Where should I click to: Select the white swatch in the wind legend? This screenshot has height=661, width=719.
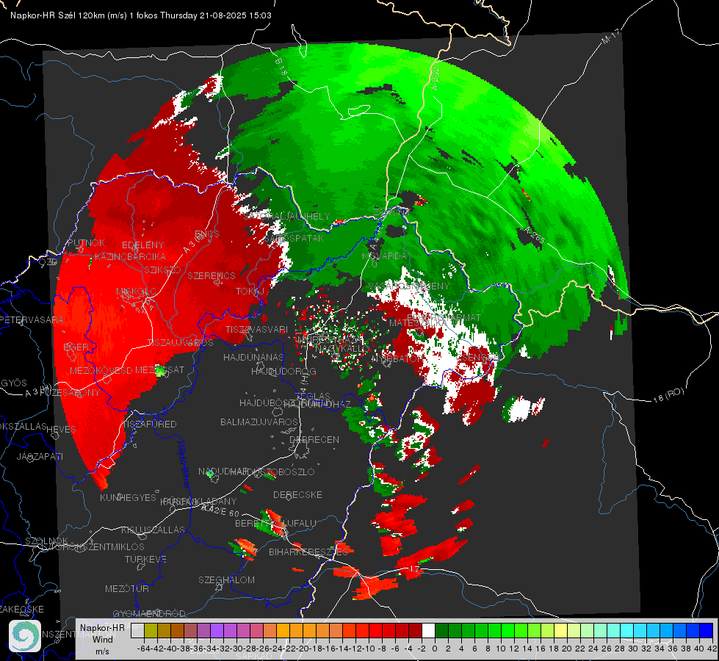[x=428, y=631]
